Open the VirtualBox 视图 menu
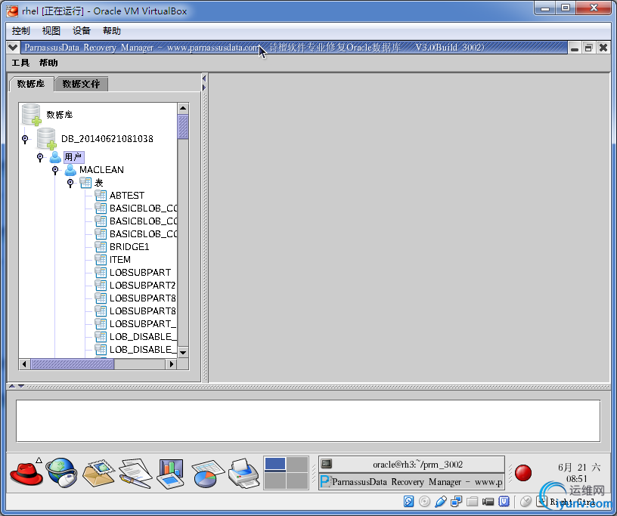The image size is (617, 516). [51, 31]
